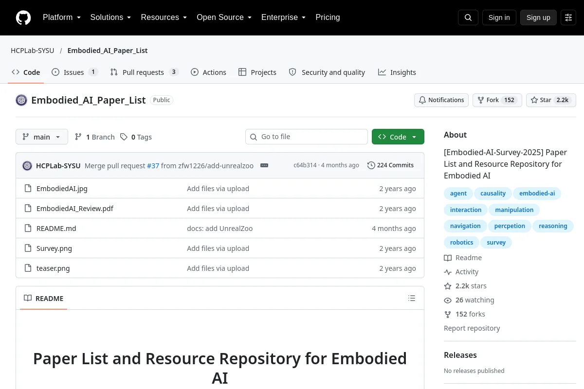Open appearance settings icon beside Sign up
The image size is (584, 389).
click(x=568, y=18)
